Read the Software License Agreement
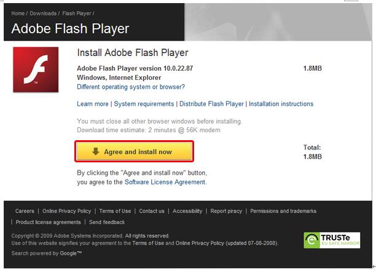The width and height of the screenshot is (376, 273). [x=165, y=182]
